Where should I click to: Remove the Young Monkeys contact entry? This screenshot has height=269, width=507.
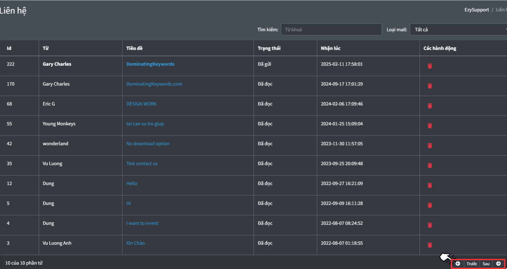(x=430, y=126)
